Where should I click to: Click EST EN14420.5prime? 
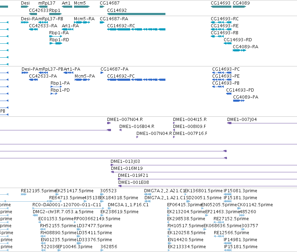click(x=186, y=240)
